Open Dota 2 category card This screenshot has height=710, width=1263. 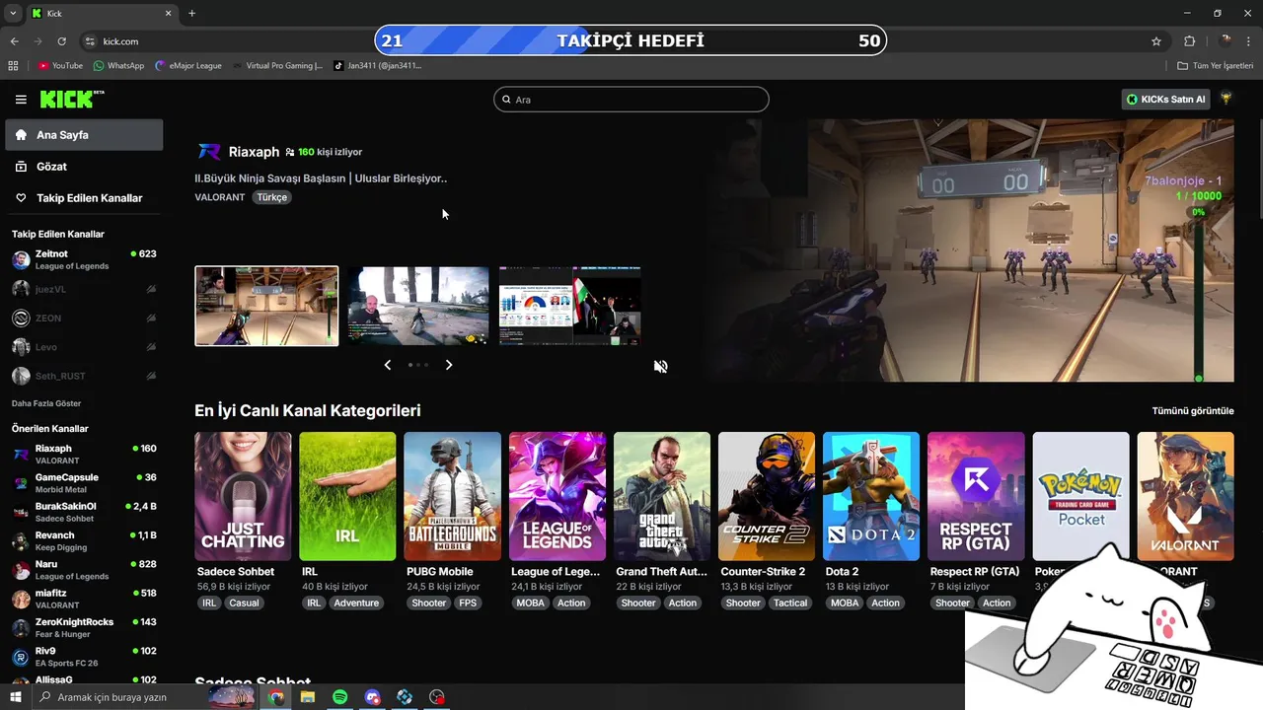(871, 496)
